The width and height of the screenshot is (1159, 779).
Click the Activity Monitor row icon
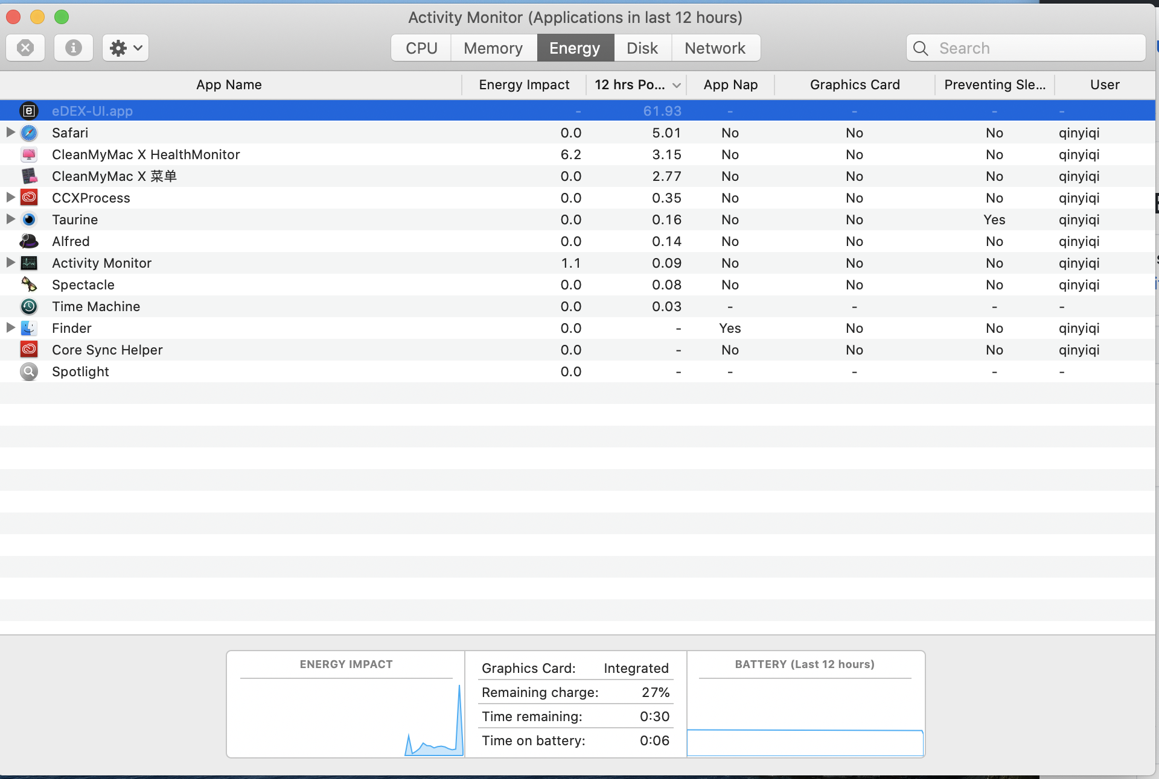(29, 263)
